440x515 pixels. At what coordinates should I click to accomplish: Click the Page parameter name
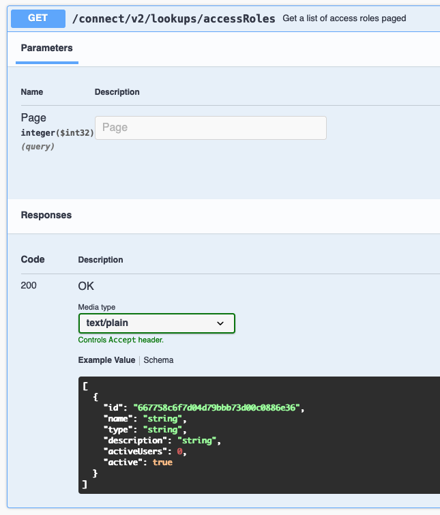(x=33, y=117)
